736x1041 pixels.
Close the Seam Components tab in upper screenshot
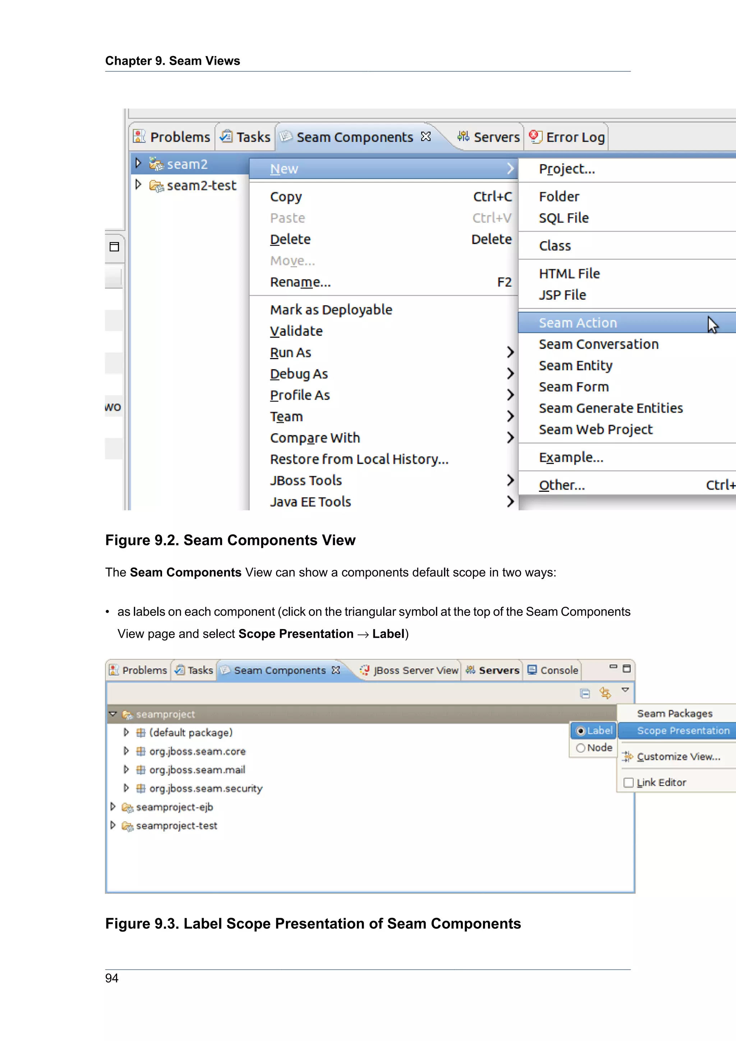(x=425, y=137)
